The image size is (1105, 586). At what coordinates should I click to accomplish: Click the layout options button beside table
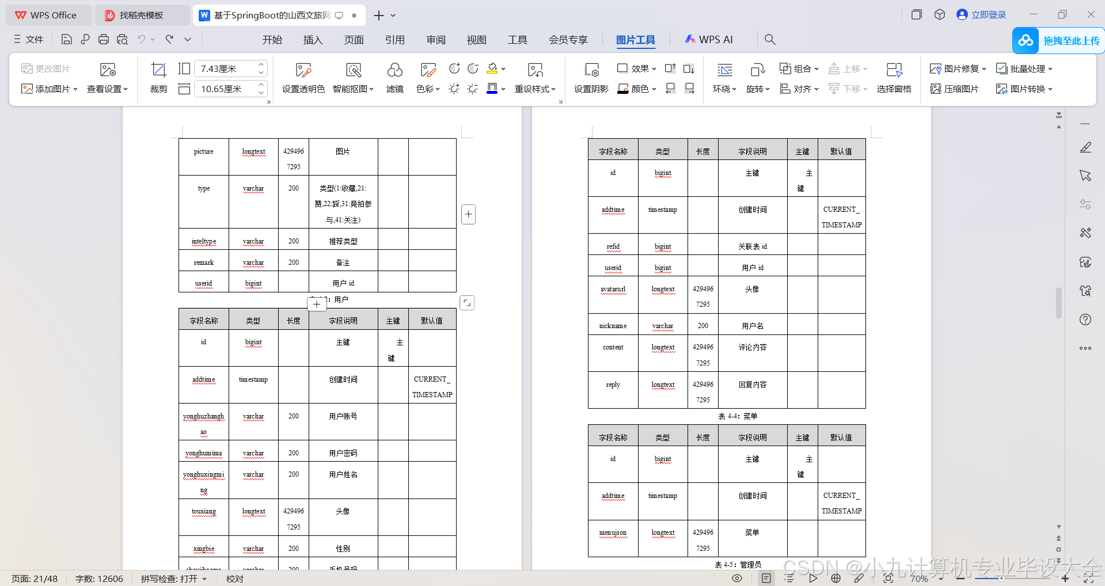(467, 303)
